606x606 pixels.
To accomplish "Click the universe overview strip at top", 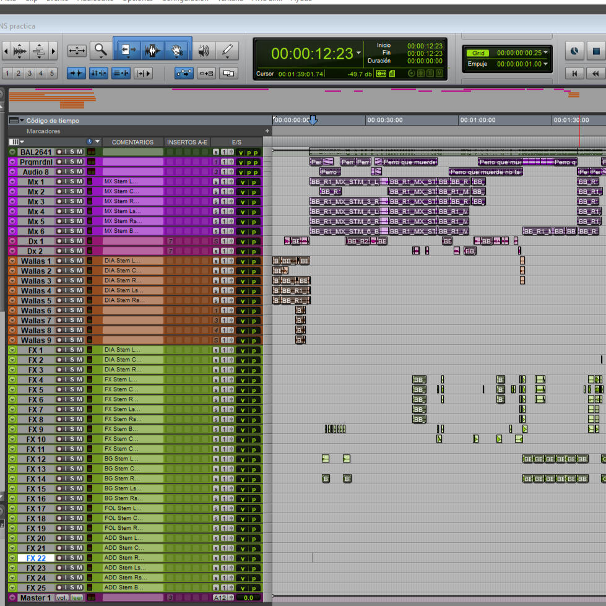I will 307,100.
